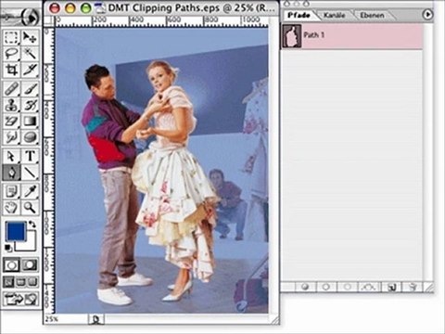The width and height of the screenshot is (445, 334).
Task: Click the DMT Clipping Paths.eps title bar
Action: [x=161, y=8]
